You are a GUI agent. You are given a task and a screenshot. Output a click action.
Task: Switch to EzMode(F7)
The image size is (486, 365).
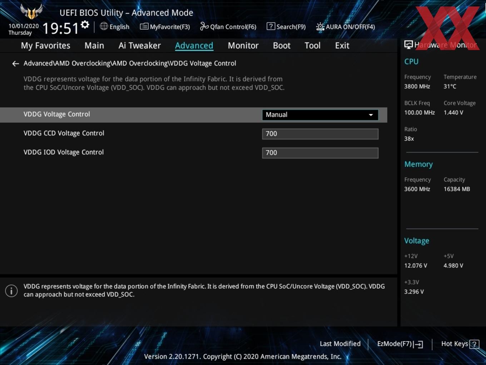(x=400, y=344)
